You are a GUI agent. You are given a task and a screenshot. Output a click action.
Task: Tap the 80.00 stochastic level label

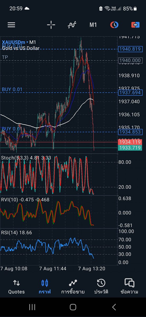[124, 162]
